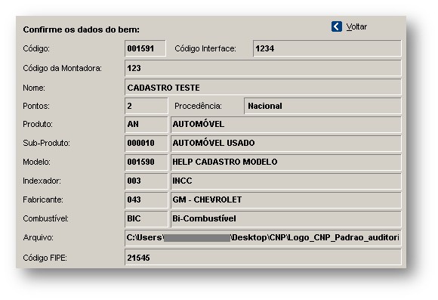Click the Código FIPE field 21545

pyautogui.click(x=263, y=257)
